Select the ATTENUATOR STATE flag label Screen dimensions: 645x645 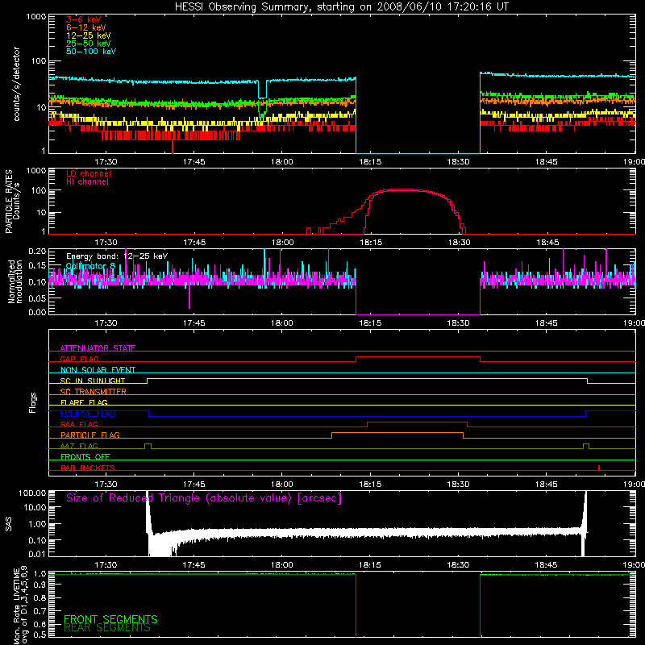click(x=98, y=348)
